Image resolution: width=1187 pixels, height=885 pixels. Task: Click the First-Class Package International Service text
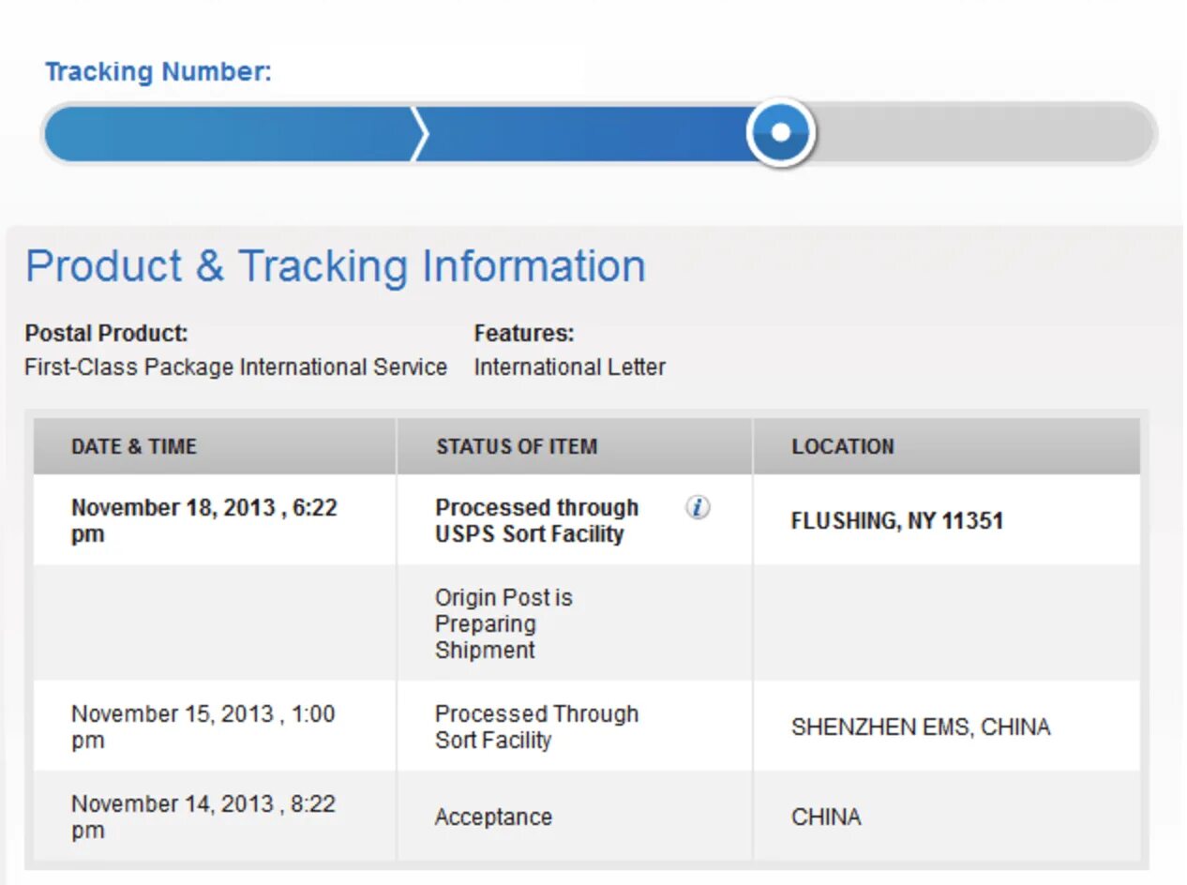tap(236, 367)
